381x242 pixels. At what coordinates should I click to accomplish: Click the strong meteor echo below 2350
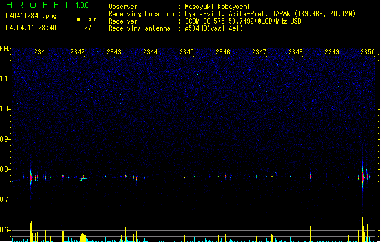[363, 177]
